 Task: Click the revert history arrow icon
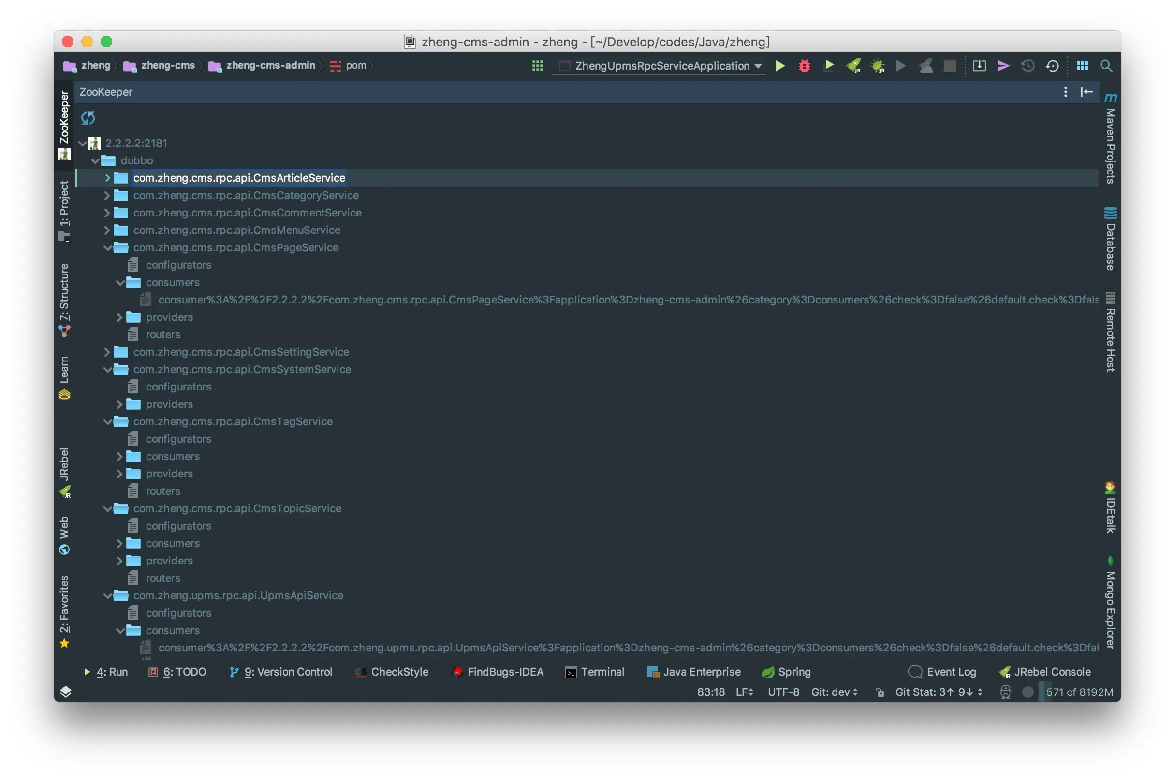(x=1052, y=66)
